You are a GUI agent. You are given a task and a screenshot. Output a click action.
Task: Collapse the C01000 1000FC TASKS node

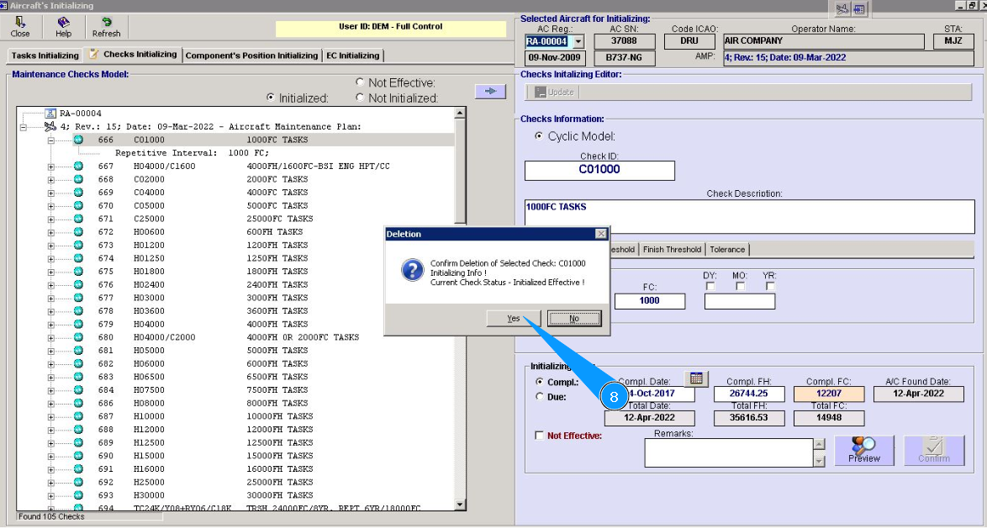tap(50, 140)
